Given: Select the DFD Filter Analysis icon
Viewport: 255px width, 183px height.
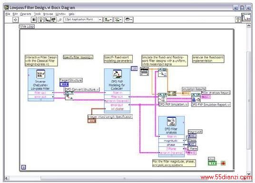Looking at the screenshot, I should pos(171,122).
